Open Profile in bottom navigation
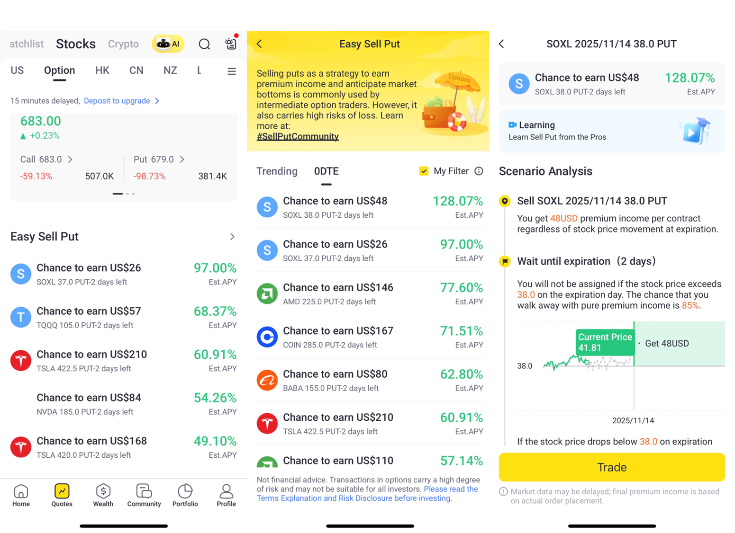This screenshot has height=533, width=735. click(227, 496)
